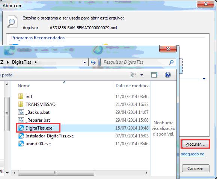Sort by Data de modificação column
This screenshot has width=217, height=179.
[132, 86]
